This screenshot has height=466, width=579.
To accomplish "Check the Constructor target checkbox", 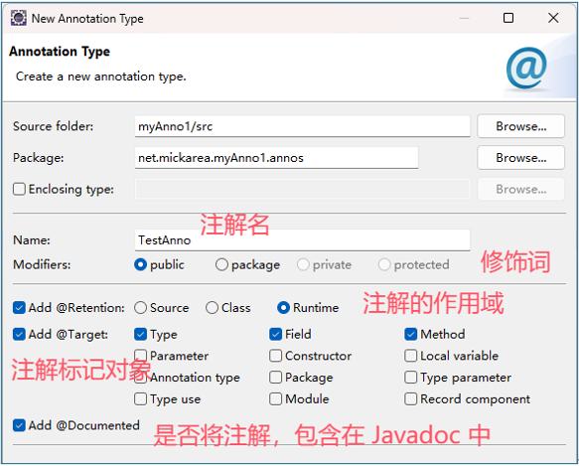I will pyautogui.click(x=276, y=356).
